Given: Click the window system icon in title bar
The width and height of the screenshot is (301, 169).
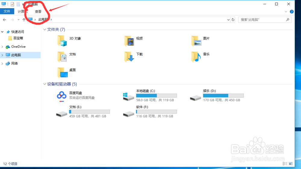Looking at the screenshot, I should click(4, 4).
